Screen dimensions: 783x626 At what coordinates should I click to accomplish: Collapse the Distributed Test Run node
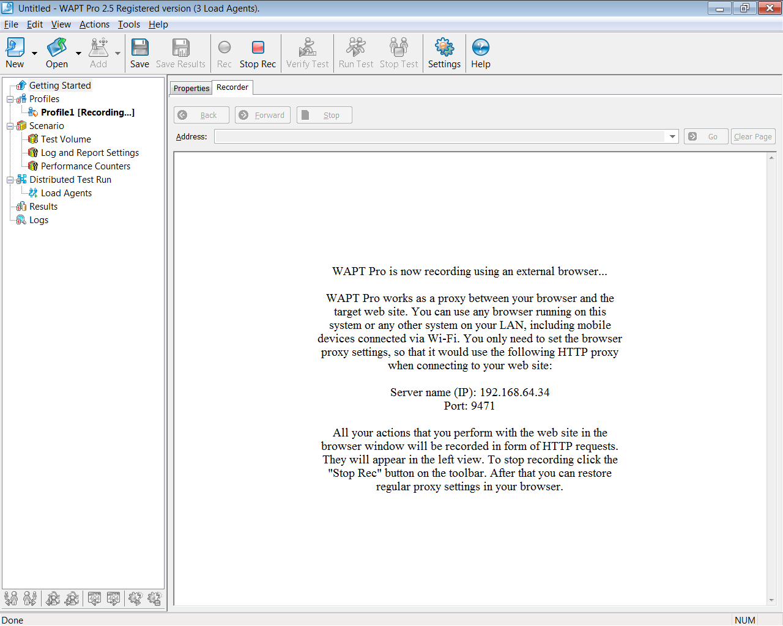10,180
